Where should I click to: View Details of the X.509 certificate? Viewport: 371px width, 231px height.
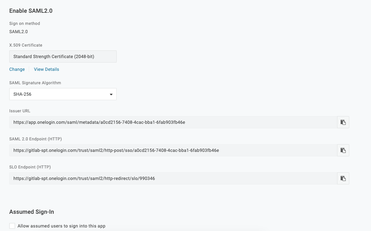pos(46,69)
